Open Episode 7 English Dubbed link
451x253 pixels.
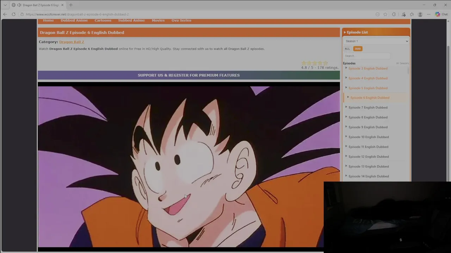click(x=368, y=108)
